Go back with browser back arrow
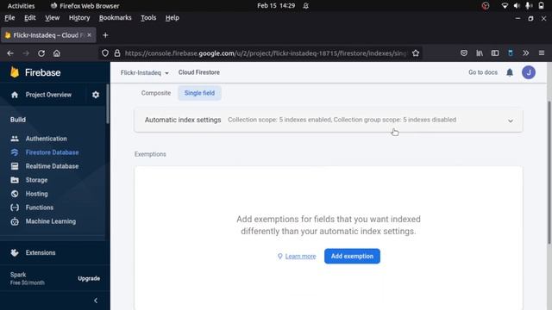The height and width of the screenshot is (310, 552). click(x=10, y=53)
